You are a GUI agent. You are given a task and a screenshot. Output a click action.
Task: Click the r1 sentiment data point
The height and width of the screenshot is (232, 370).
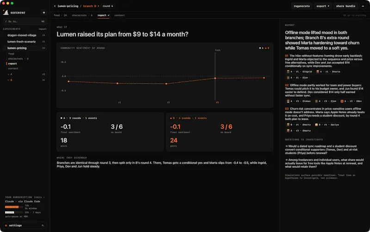click(117, 83)
